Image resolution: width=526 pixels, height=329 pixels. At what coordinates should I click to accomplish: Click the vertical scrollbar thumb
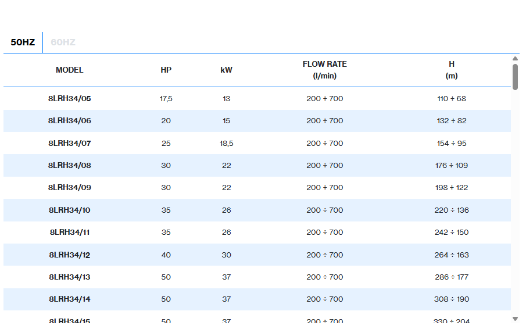point(515,77)
